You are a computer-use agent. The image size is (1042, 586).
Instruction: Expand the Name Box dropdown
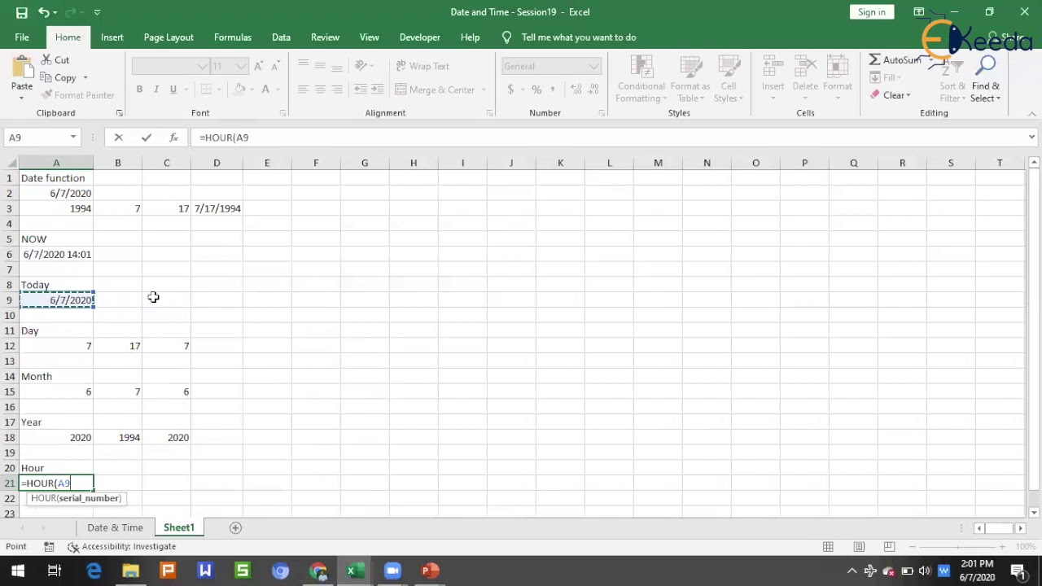tap(73, 138)
